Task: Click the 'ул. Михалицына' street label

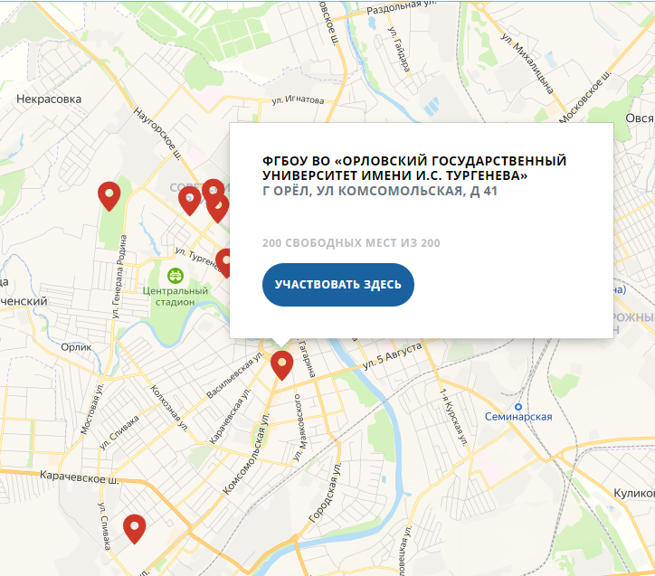Action: click(527, 63)
